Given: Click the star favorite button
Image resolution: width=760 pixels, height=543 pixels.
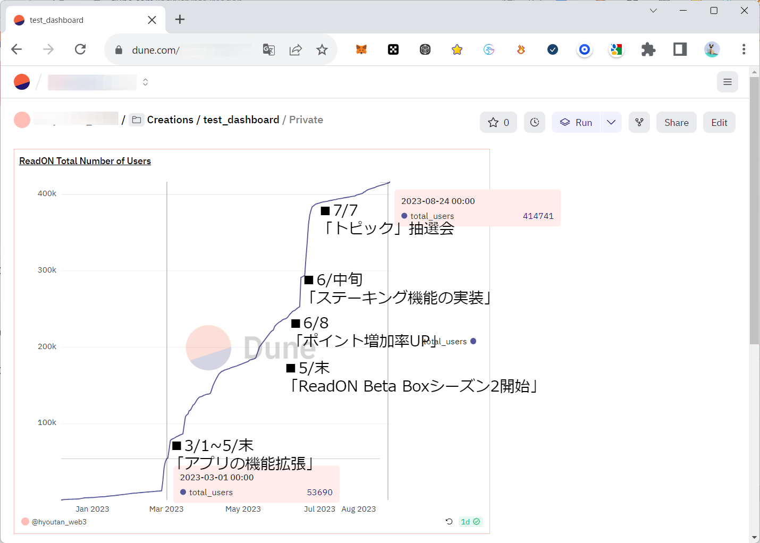Looking at the screenshot, I should click(x=498, y=123).
